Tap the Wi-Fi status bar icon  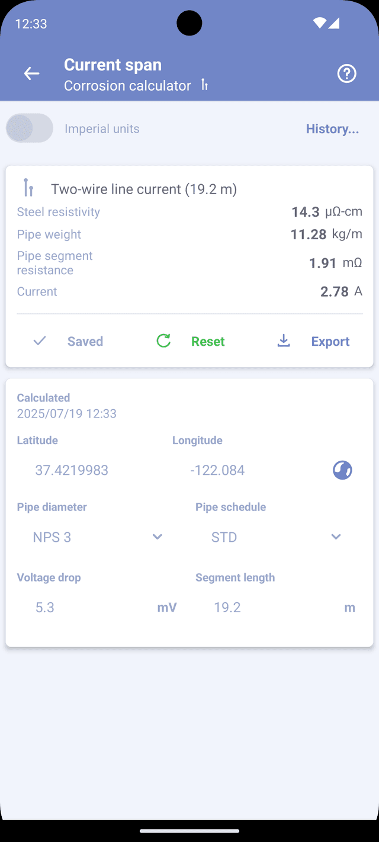click(x=320, y=24)
